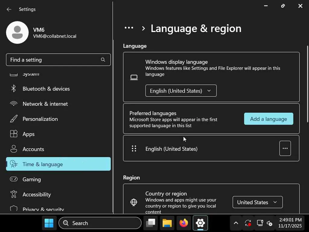Select Time & language in the sidebar
Image resolution: width=309 pixels, height=232 pixels.
pyautogui.click(x=58, y=164)
